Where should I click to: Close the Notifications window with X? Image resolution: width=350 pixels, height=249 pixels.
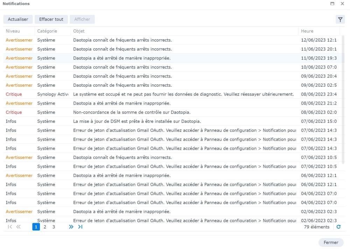point(343,3)
